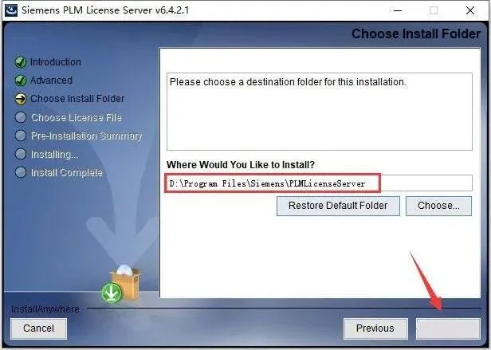Viewport: 491px width, 350px height.
Task: Click the destination folder instruction text box
Action: (x=320, y=112)
